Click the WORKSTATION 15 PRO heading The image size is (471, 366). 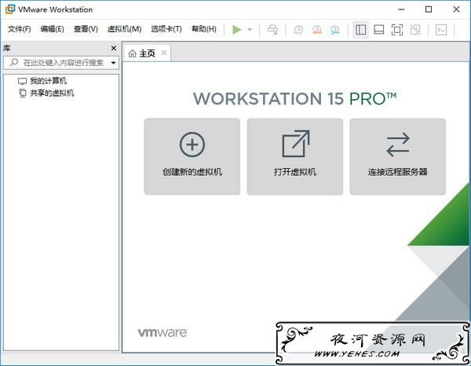(x=294, y=98)
